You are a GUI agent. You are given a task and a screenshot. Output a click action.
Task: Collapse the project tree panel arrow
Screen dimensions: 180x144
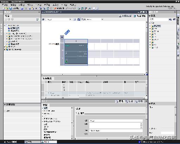[x=39, y=12]
